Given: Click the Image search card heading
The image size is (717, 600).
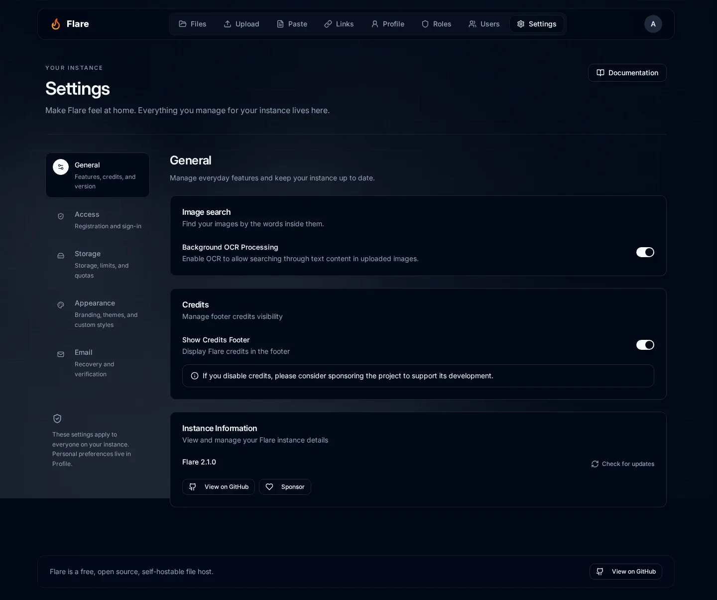Looking at the screenshot, I should point(206,212).
